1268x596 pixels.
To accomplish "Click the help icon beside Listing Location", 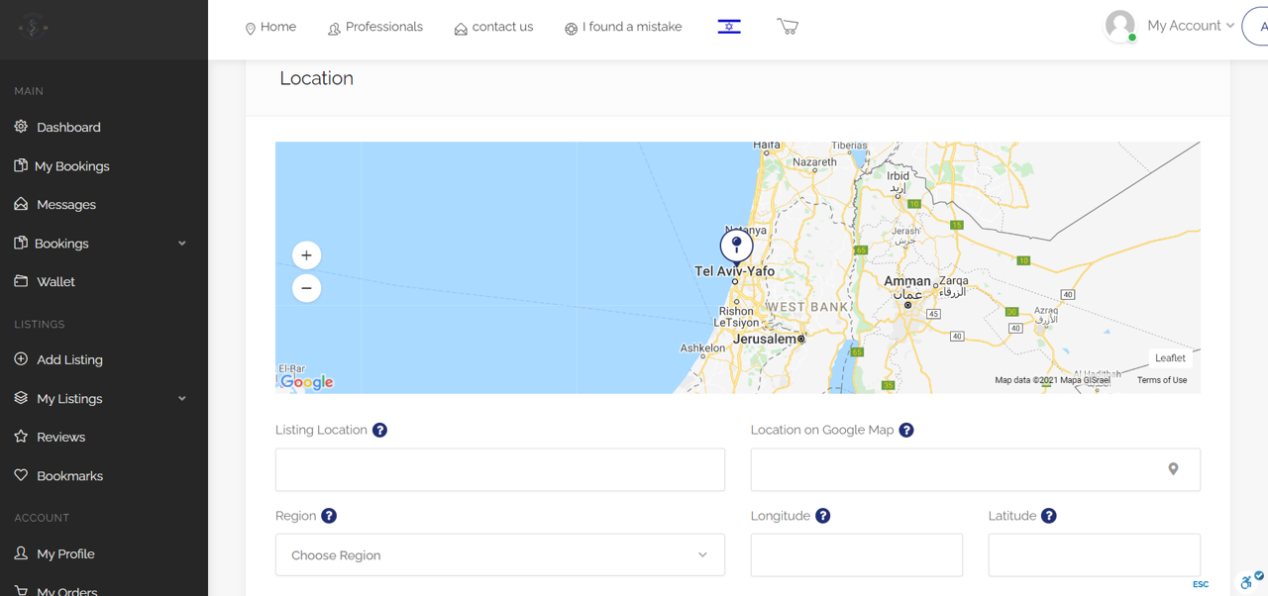I will tap(379, 430).
